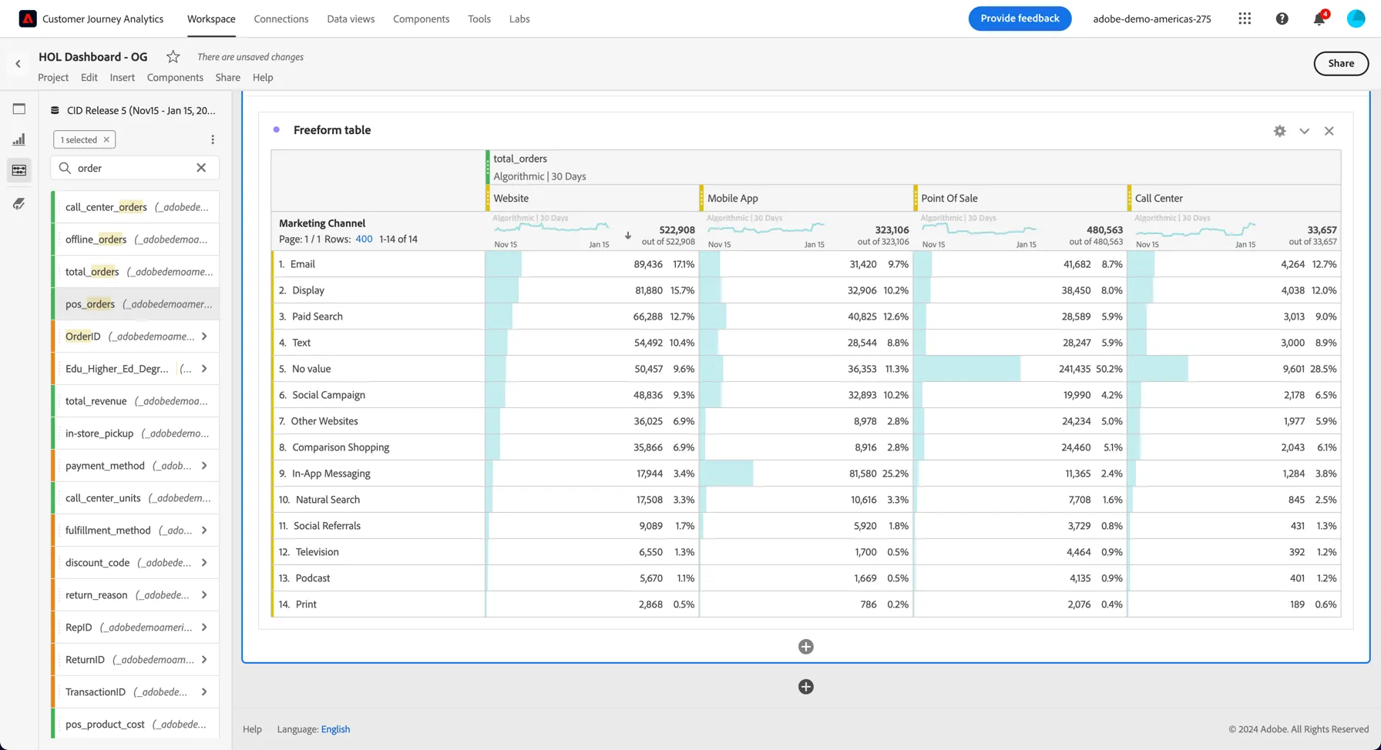
Task: Select the Mobile App column header
Action: point(806,198)
